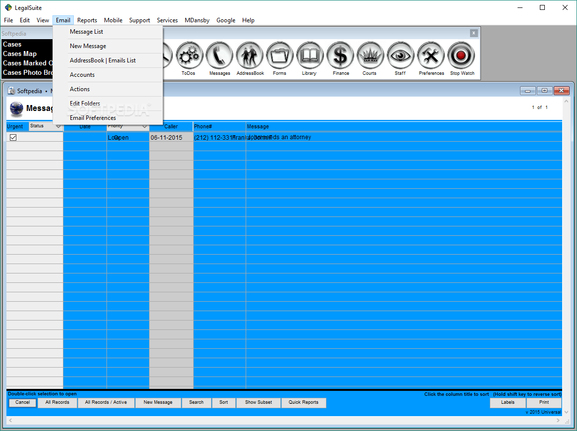Toggle the Urgent checkbox in first row

click(13, 137)
